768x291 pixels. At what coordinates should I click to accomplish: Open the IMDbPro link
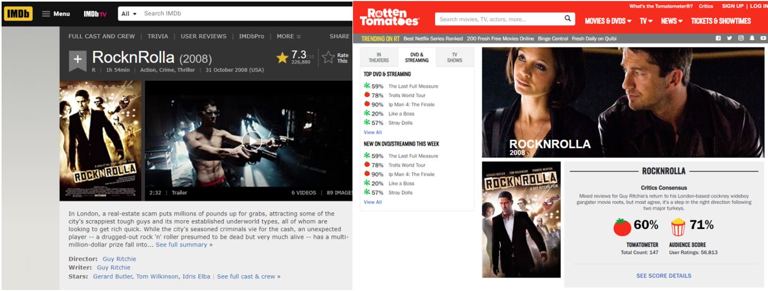coord(251,37)
